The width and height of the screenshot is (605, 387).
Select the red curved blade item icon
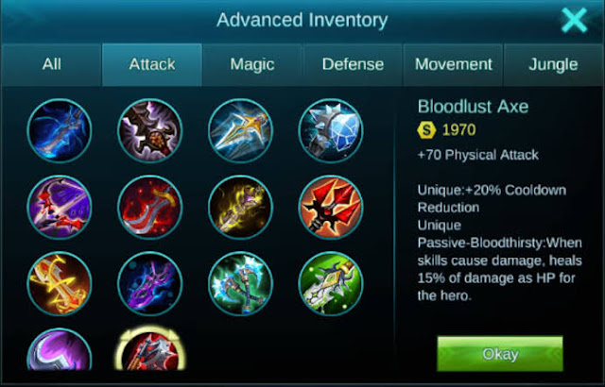point(149,207)
